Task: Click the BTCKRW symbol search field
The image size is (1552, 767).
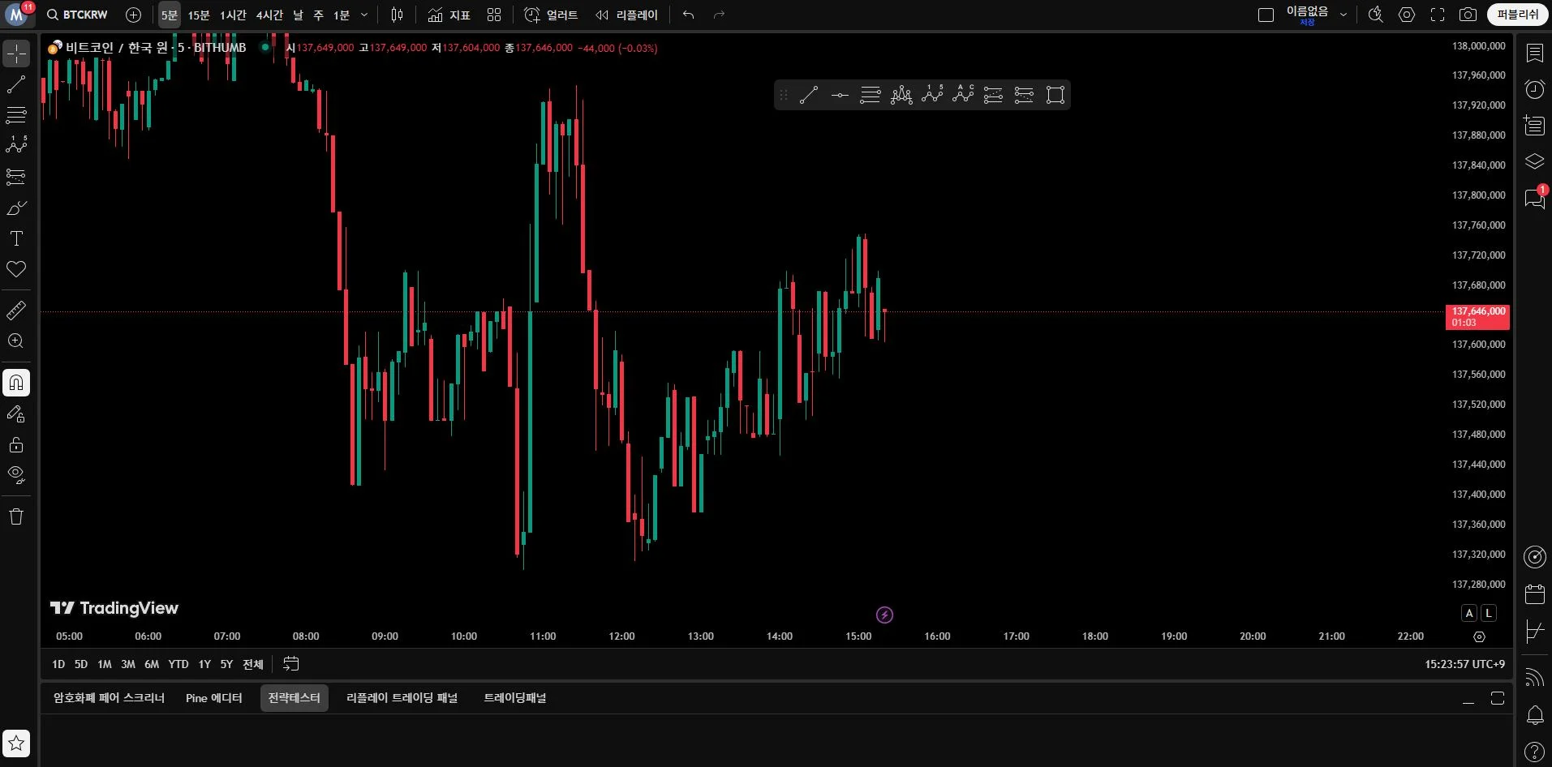Action: pos(77,15)
